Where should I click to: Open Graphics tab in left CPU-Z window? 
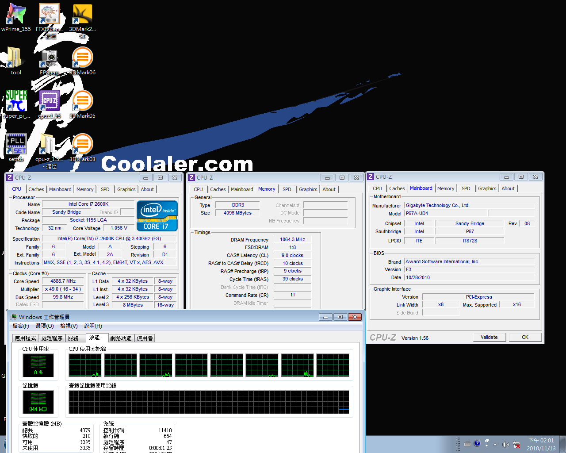126,189
